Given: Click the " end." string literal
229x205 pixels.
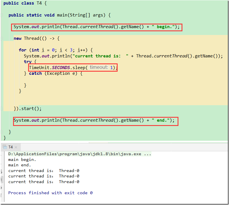Looking at the screenshot, I should (x=161, y=120).
